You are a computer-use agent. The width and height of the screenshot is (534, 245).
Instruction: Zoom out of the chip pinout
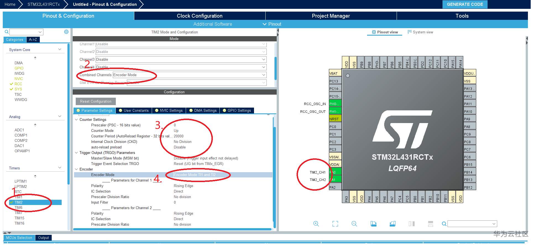[354, 224]
